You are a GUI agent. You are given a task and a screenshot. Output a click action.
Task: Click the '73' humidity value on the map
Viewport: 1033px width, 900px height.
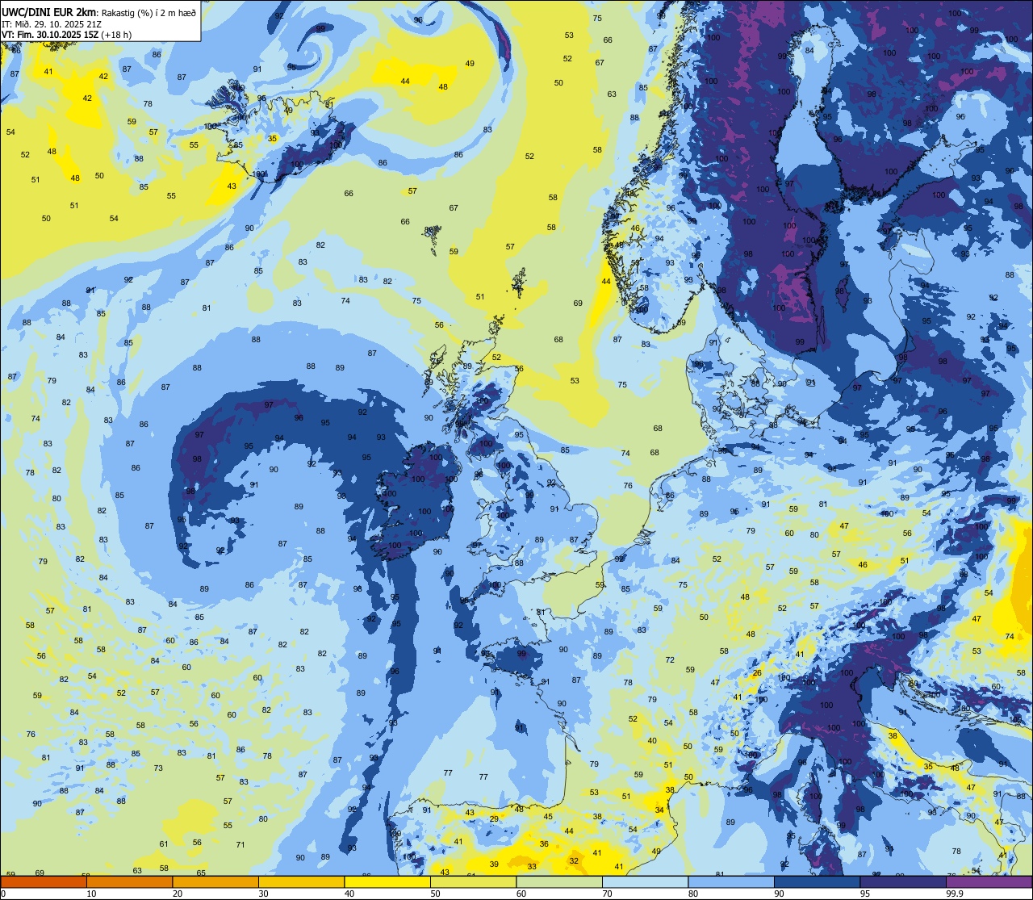click(x=158, y=768)
